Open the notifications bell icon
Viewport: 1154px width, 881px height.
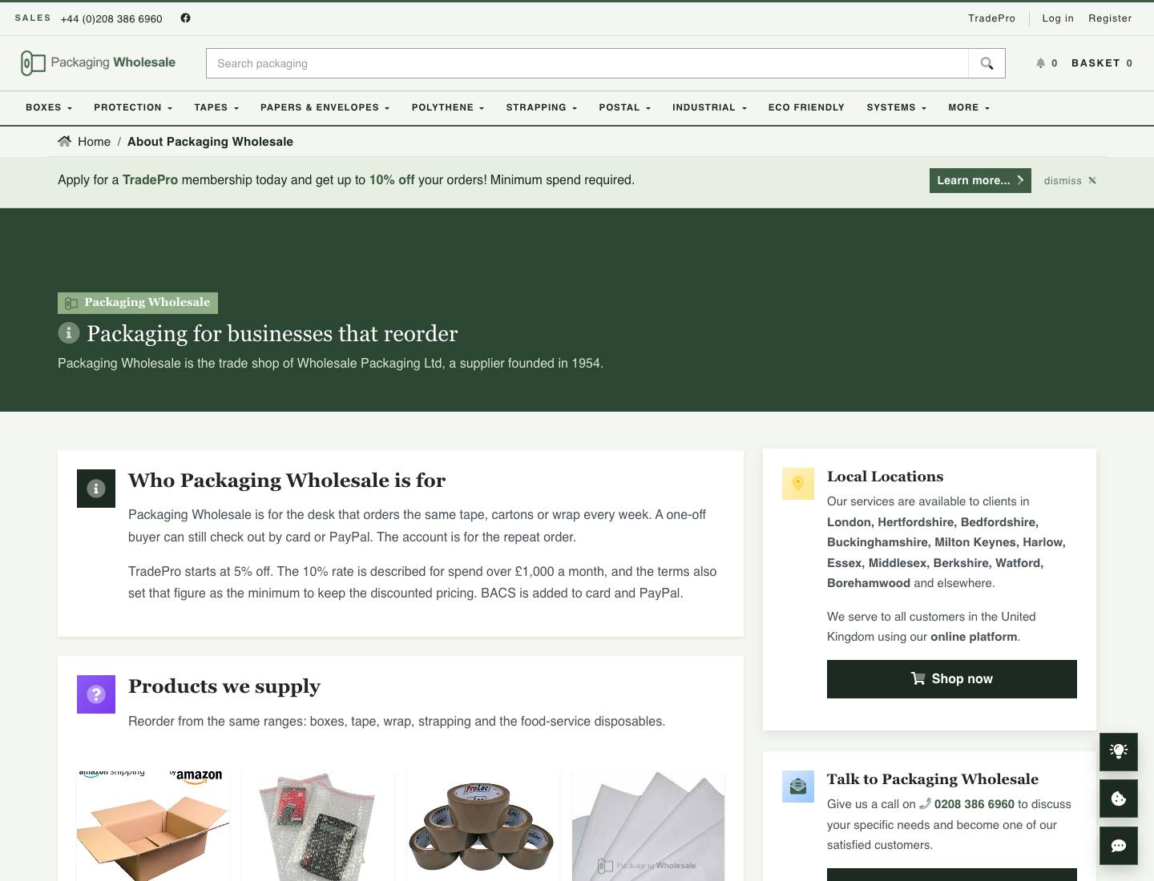(1040, 62)
